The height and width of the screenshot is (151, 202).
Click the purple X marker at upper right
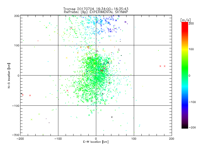(x=125, y=22)
